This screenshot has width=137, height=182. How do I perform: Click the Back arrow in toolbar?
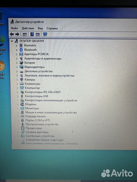tap(12, 34)
